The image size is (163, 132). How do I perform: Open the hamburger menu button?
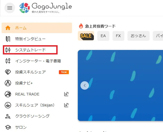coord(10,8)
